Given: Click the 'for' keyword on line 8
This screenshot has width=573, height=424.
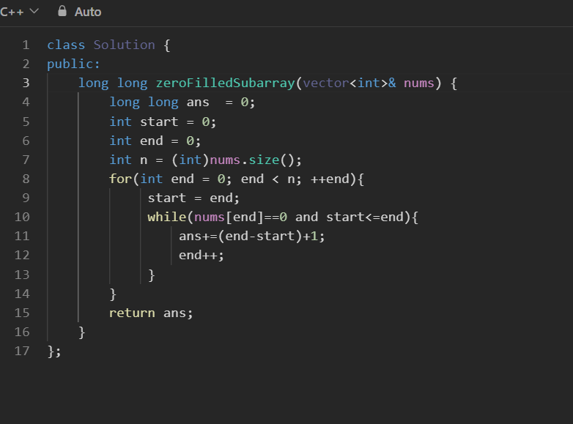Looking at the screenshot, I should click(120, 179).
